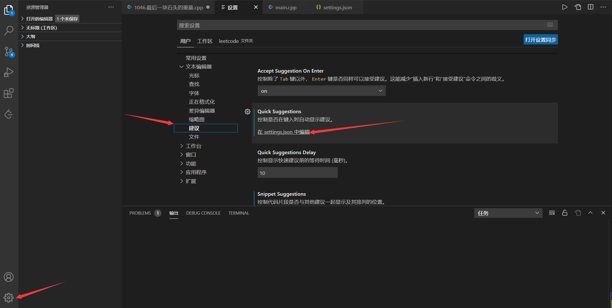Viewport: 612px width, 308px height.
Task: Toggle the lock panel icon
Action: pyautogui.click(x=564, y=213)
